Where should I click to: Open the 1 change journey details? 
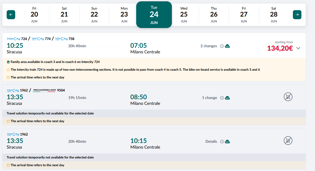[209, 98]
